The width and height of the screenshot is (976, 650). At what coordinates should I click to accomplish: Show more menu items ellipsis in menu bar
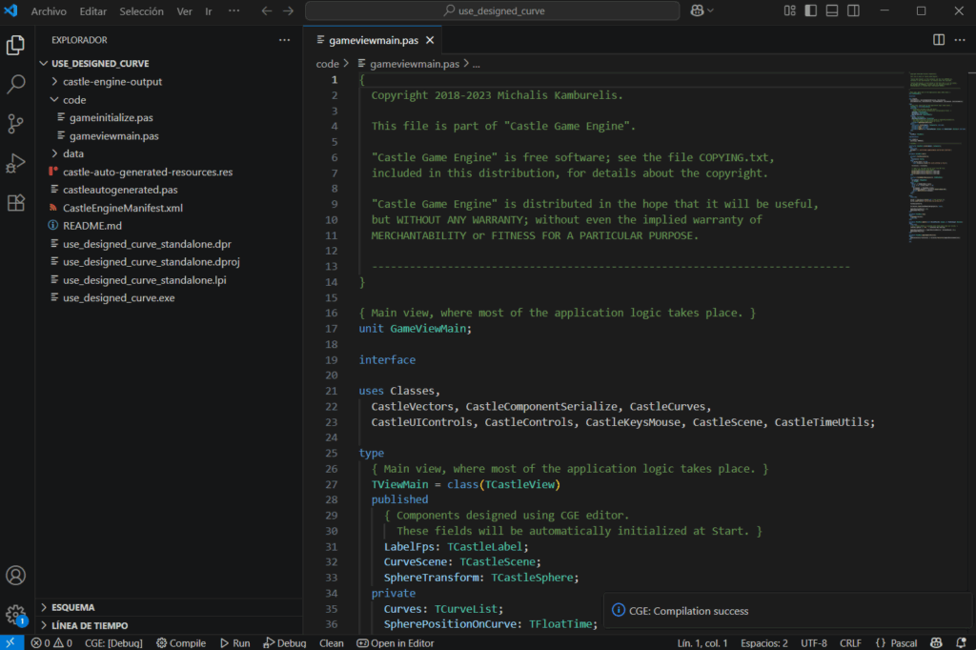tap(234, 11)
